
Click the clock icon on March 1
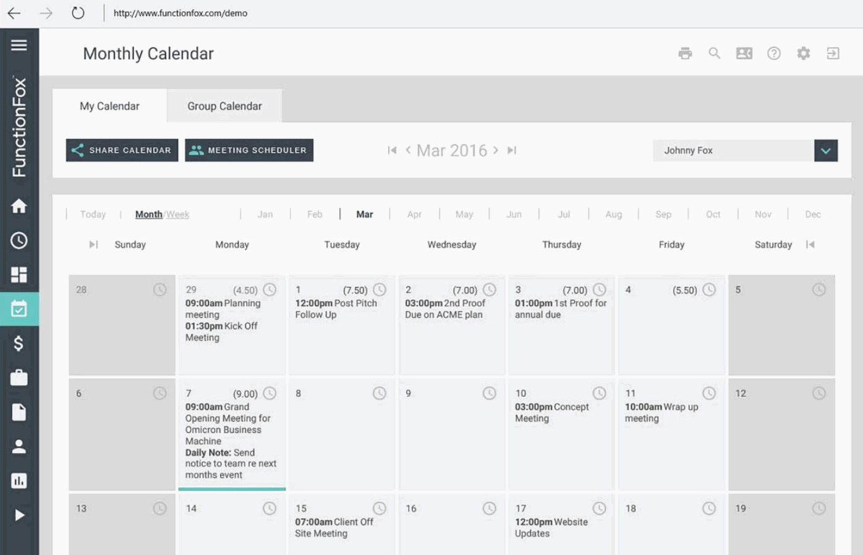tap(380, 289)
